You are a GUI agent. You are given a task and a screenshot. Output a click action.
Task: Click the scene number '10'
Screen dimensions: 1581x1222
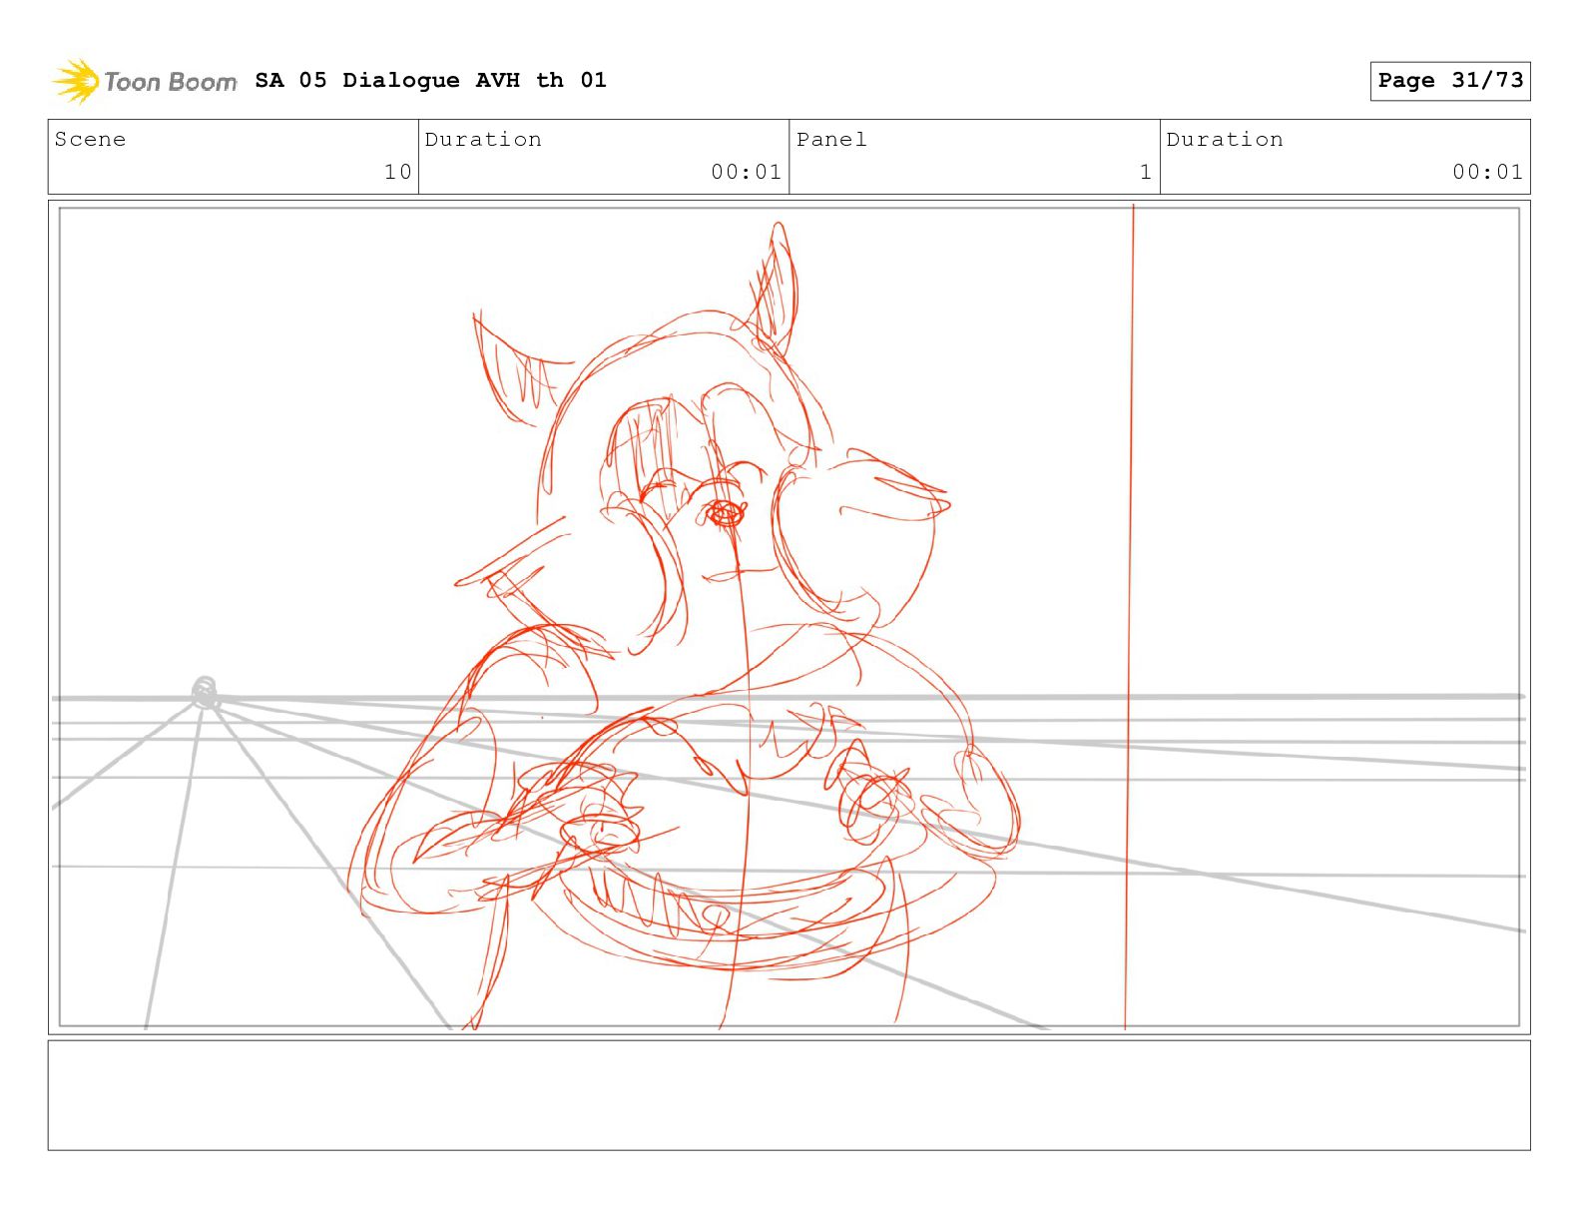(x=398, y=172)
